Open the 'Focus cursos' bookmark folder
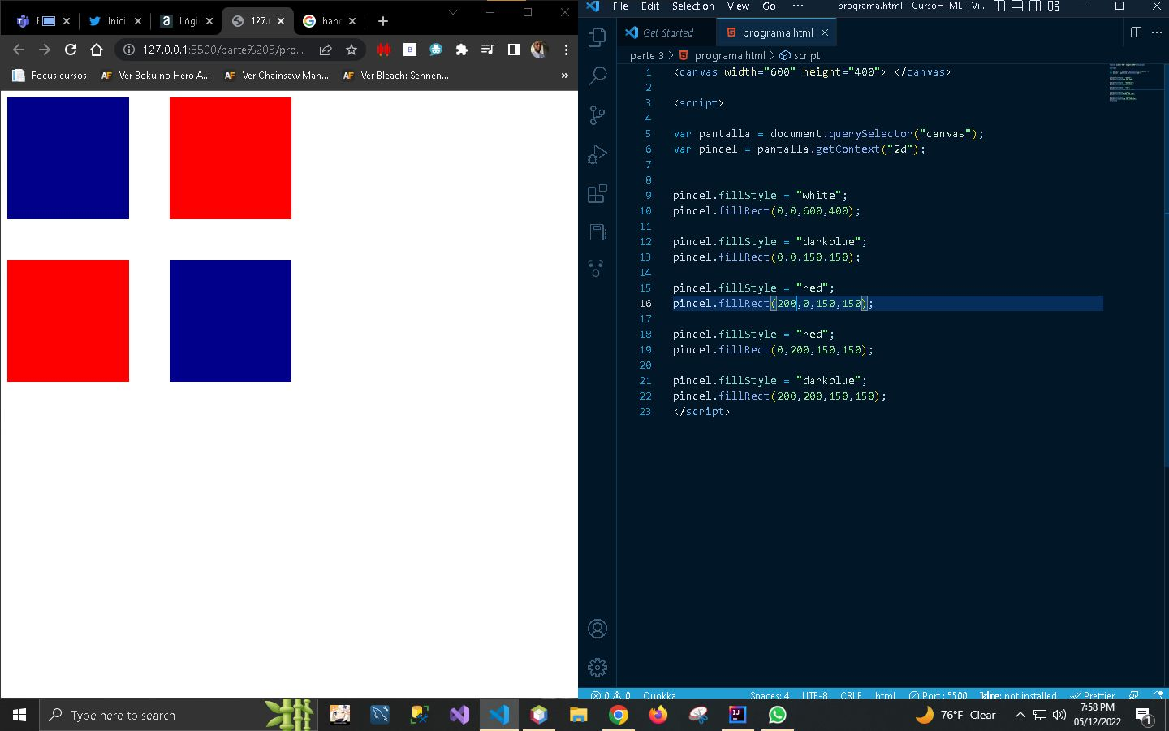Screen dimensions: 1169x731 click(x=50, y=75)
